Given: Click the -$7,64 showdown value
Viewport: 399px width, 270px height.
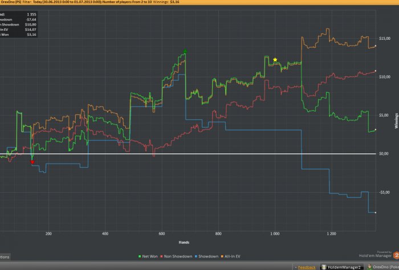Looking at the screenshot, I should [31, 19].
